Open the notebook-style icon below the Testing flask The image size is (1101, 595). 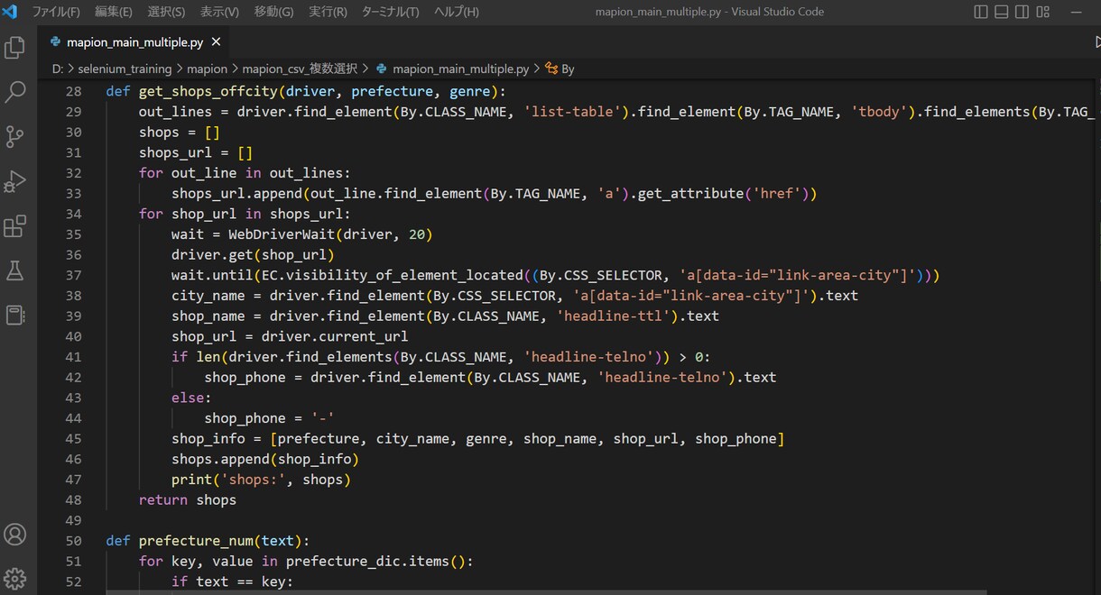click(x=15, y=315)
